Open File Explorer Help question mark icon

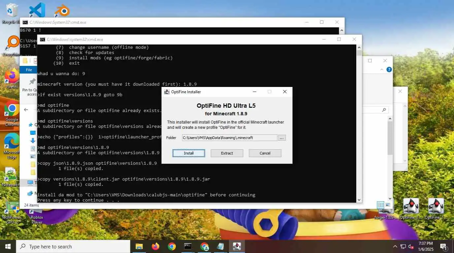[389, 70]
